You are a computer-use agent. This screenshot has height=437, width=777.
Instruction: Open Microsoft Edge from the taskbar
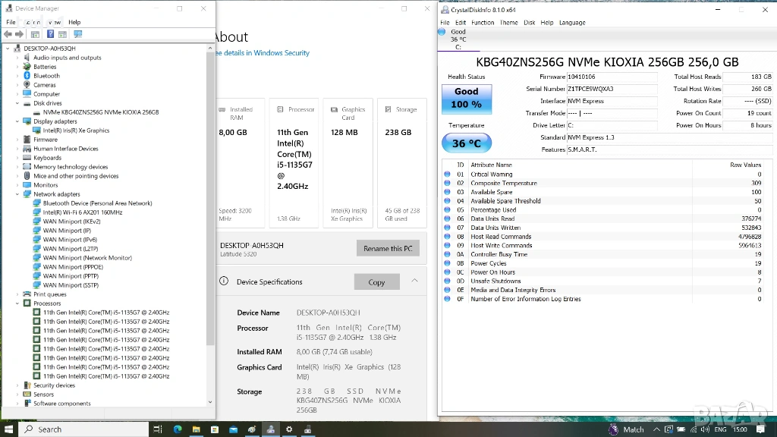click(x=178, y=429)
